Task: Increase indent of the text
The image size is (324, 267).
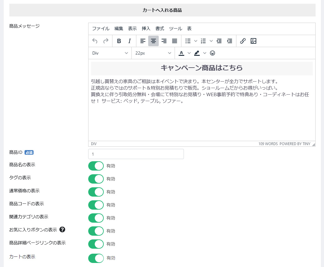Action: coord(230,41)
